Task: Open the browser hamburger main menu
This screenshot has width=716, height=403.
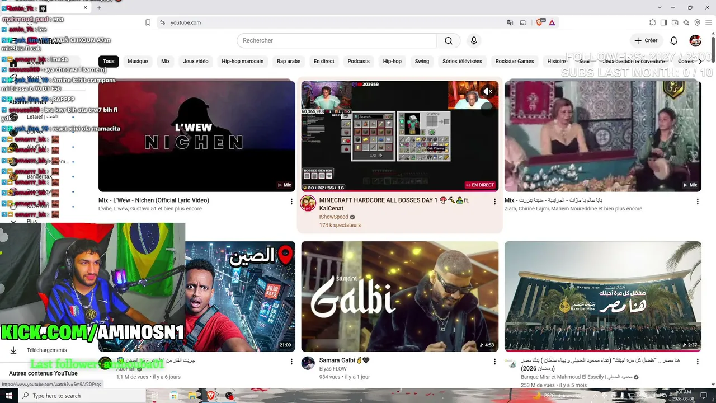Action: (708, 22)
